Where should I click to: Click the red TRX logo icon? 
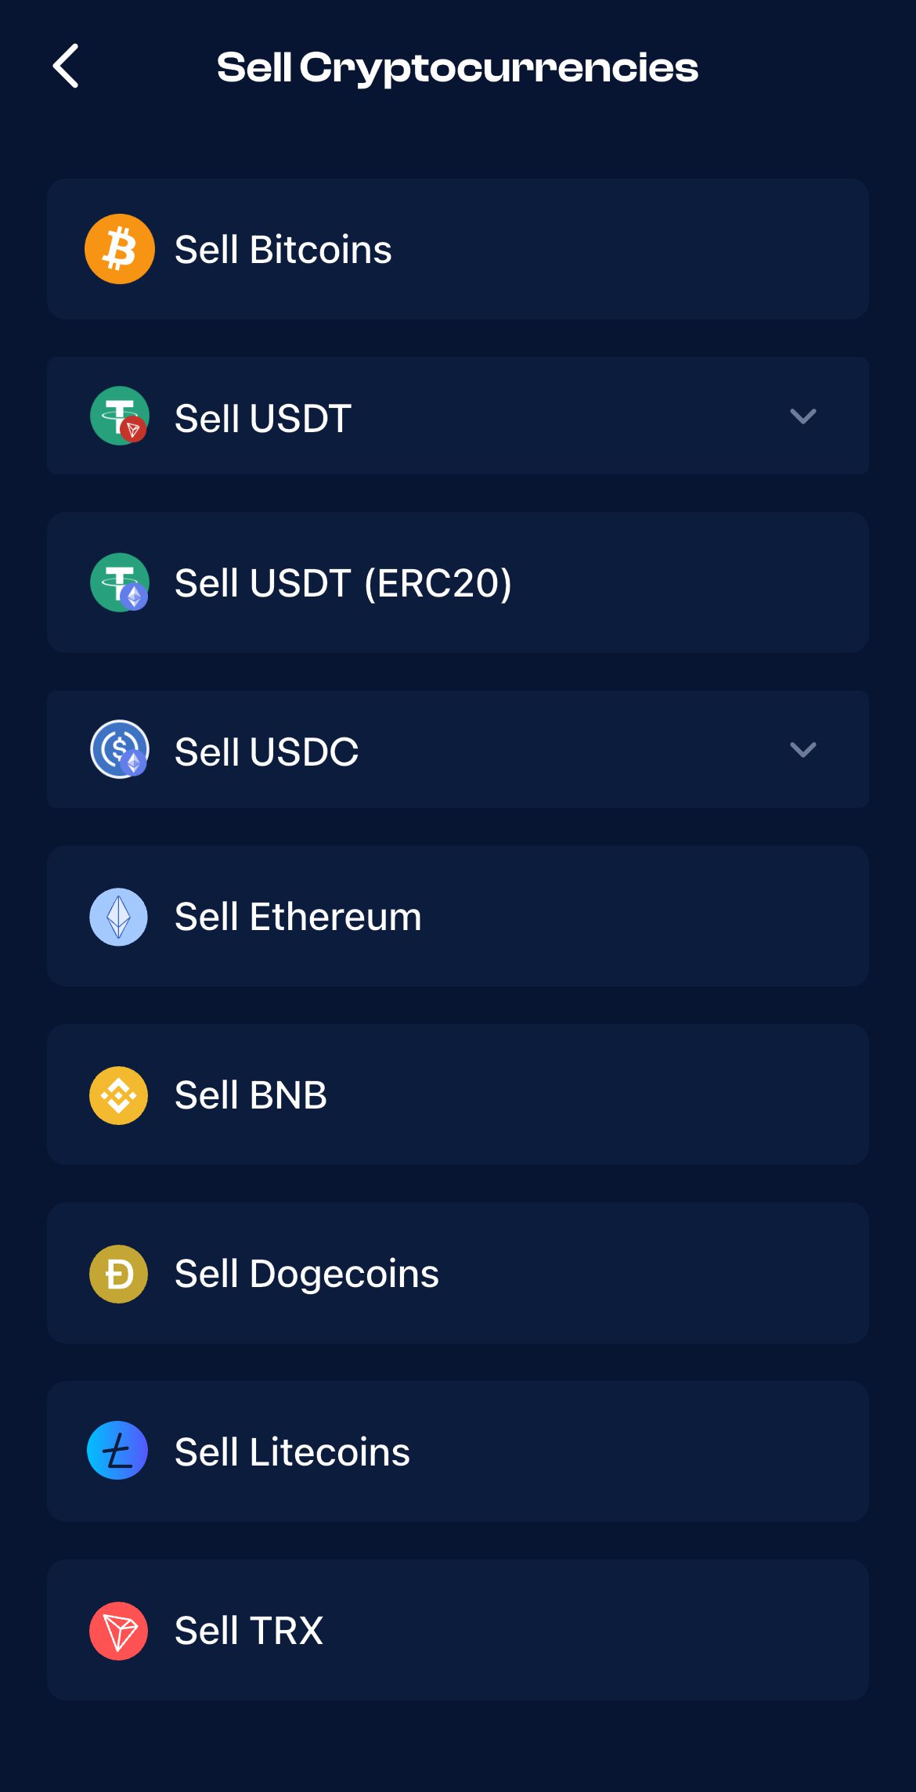119,1631
